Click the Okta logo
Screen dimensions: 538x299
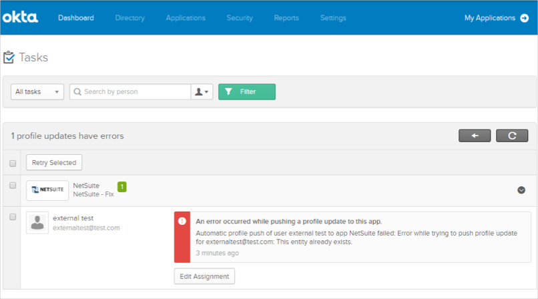pyautogui.click(x=20, y=18)
